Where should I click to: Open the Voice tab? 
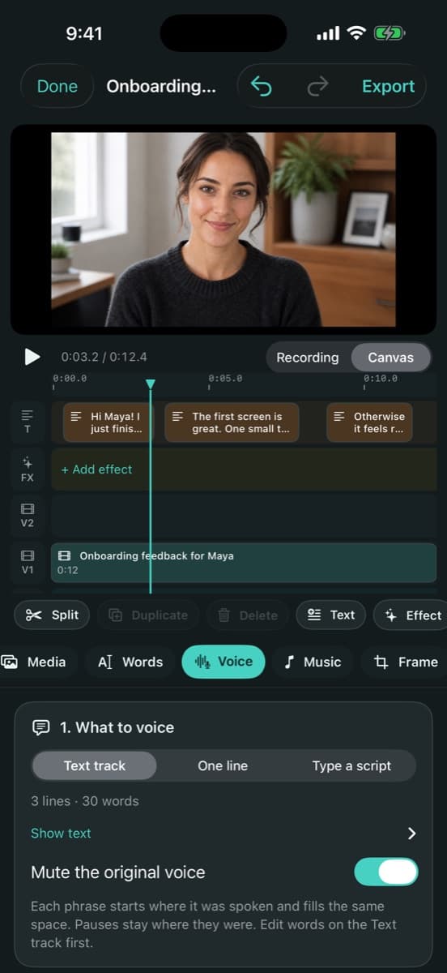pyautogui.click(x=223, y=662)
